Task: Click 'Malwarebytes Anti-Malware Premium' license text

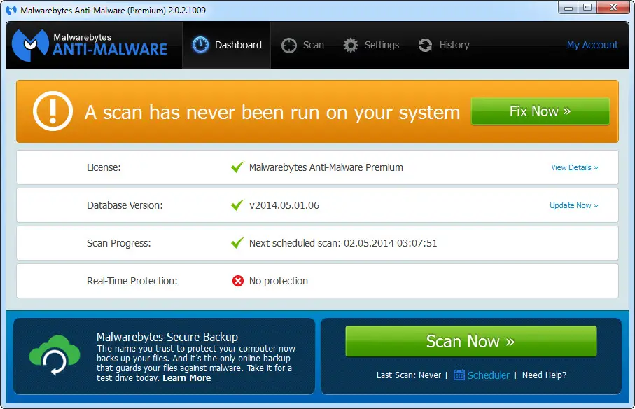Action: point(326,167)
